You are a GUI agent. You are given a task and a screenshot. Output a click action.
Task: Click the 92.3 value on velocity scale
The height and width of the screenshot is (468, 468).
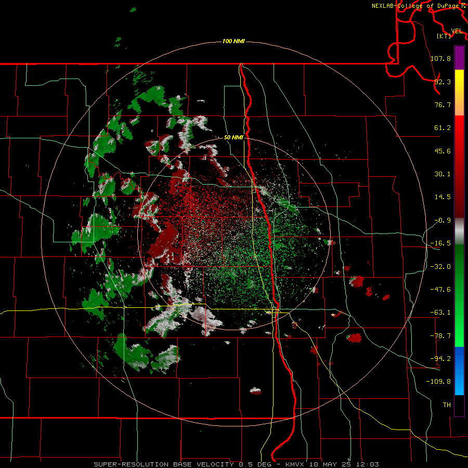click(x=443, y=82)
